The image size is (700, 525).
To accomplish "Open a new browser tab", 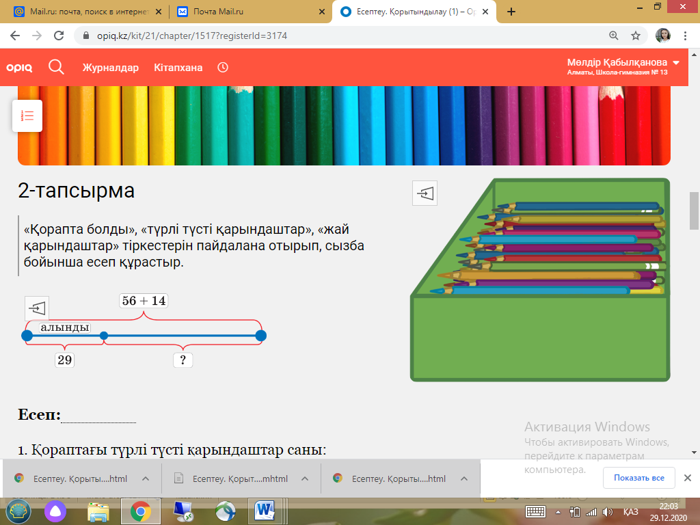I will pyautogui.click(x=511, y=12).
